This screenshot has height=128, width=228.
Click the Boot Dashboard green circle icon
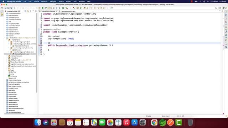coord(43,8)
